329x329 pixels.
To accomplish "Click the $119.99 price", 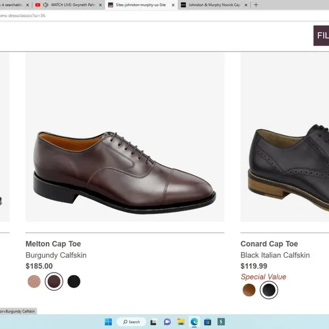I will coord(254,266).
